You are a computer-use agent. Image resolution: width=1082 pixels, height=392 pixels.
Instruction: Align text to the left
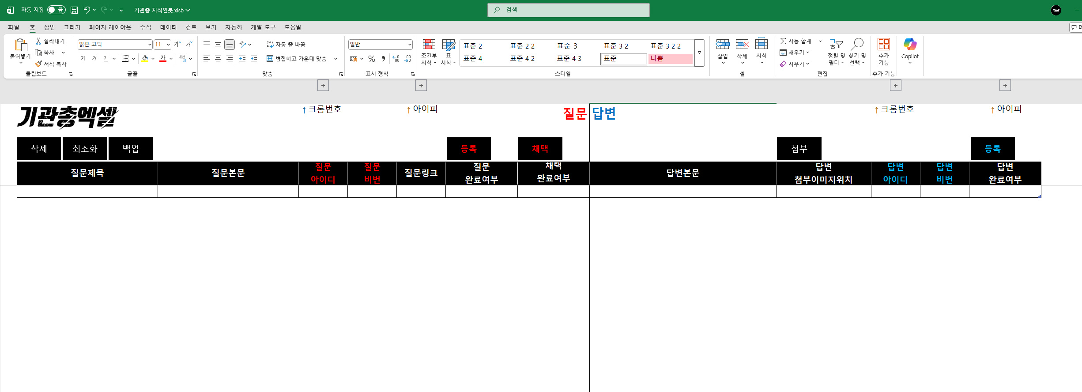tap(207, 59)
